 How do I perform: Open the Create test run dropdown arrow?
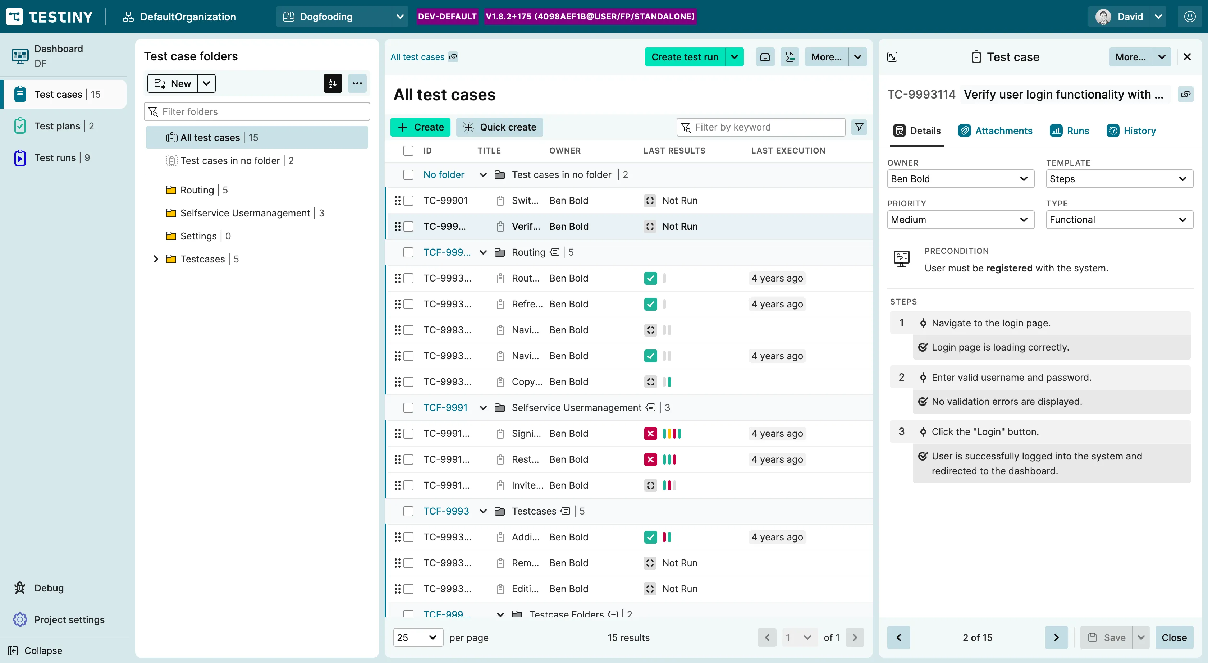click(x=735, y=57)
